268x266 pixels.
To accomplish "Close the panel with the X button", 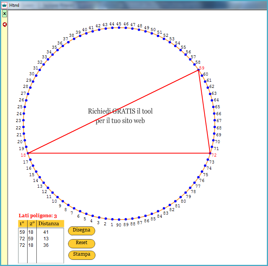I will point(5,13).
